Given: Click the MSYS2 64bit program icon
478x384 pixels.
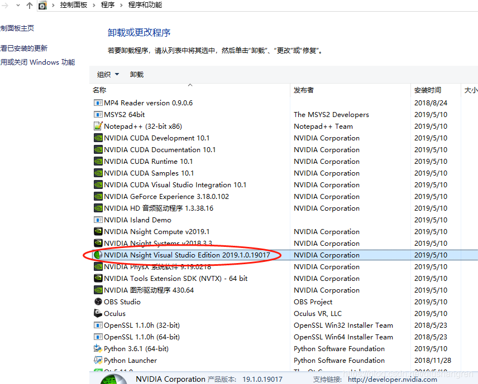Looking at the screenshot, I should pos(98,115).
